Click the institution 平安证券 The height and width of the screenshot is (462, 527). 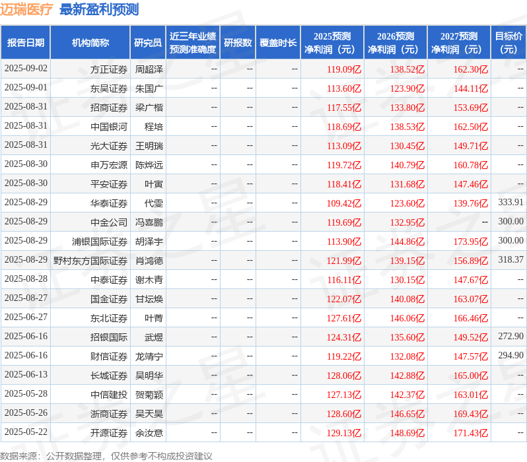coord(109,184)
